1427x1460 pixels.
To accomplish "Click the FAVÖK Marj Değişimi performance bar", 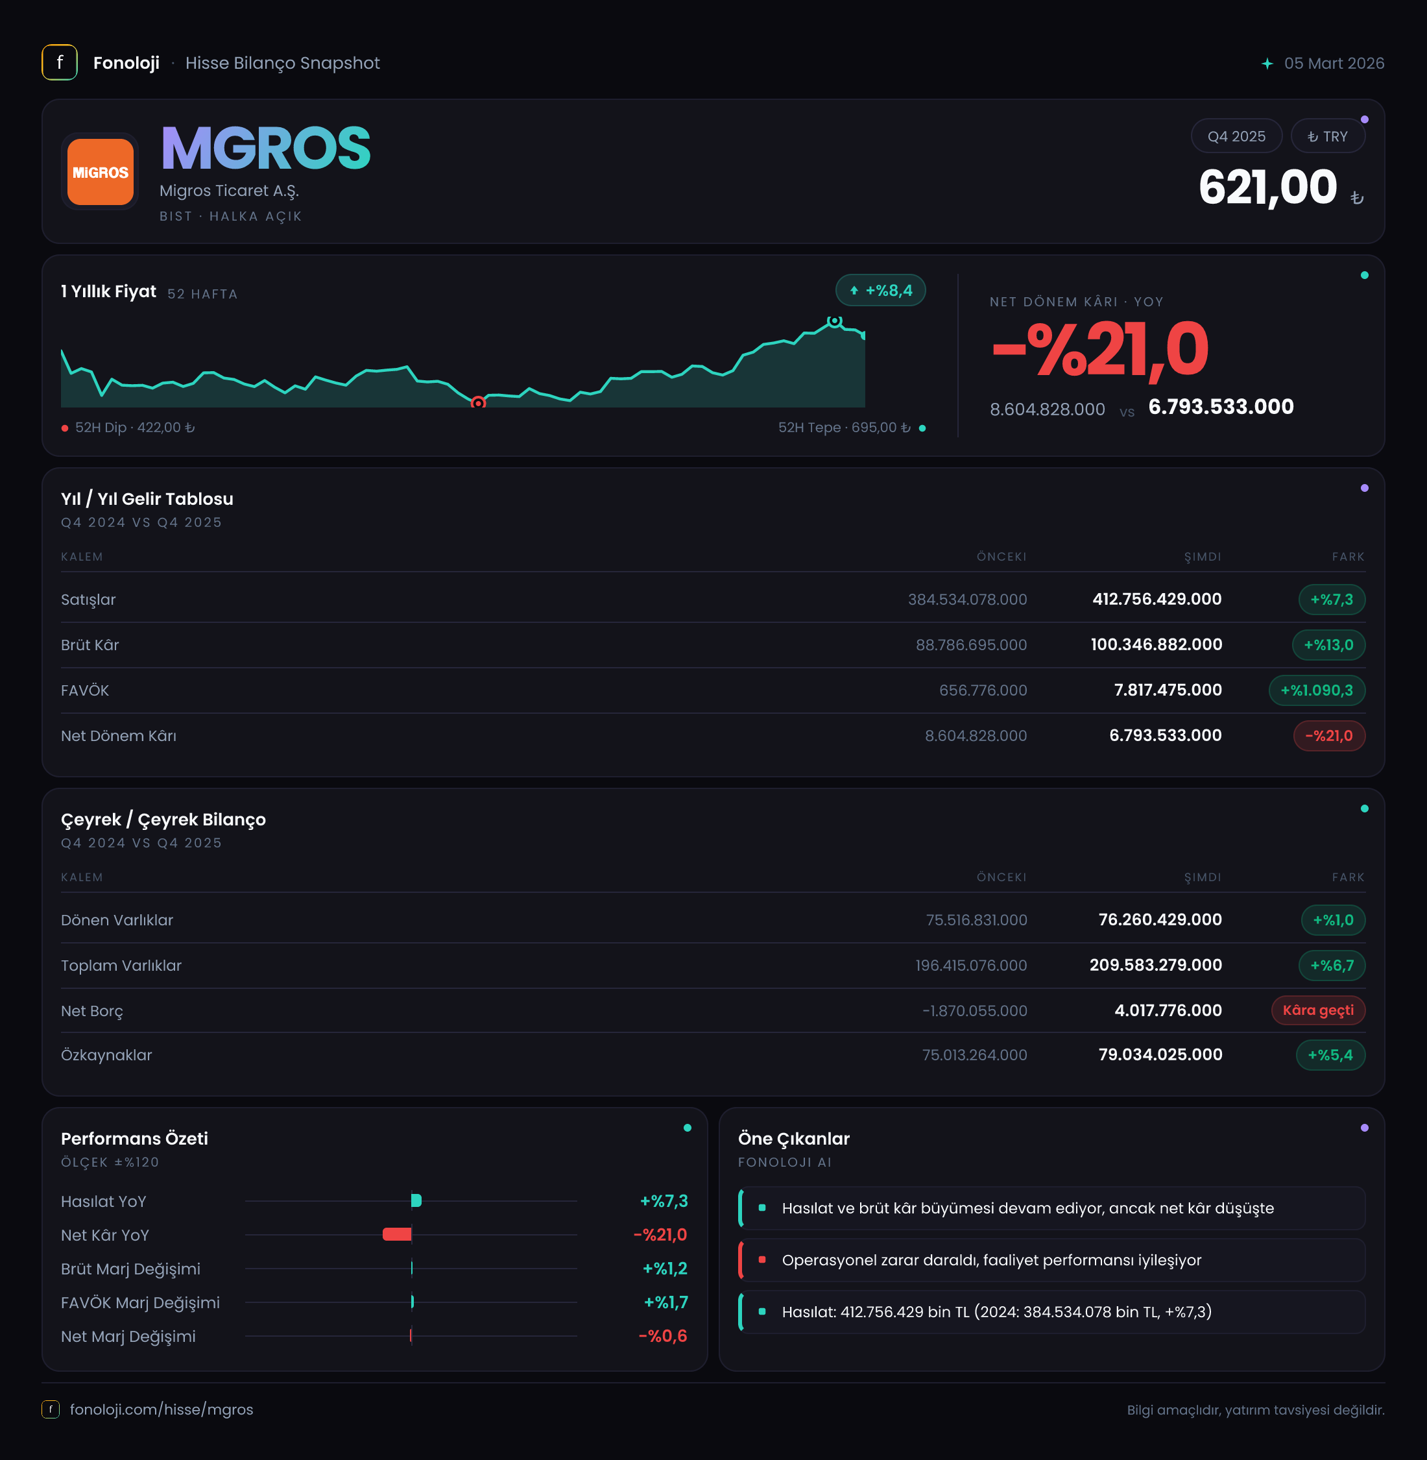I will [413, 1302].
